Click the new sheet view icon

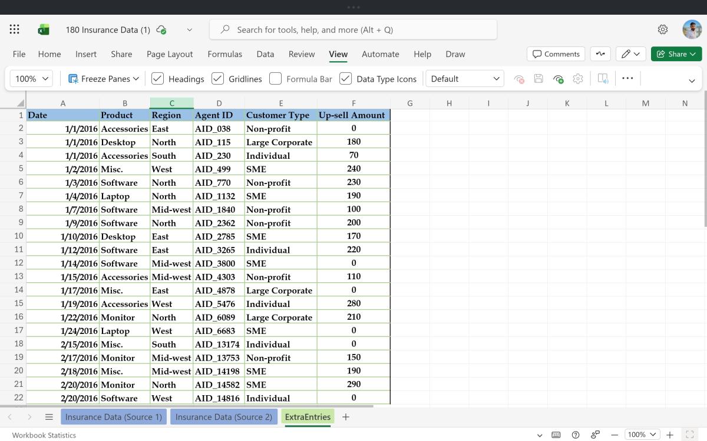[x=558, y=79]
